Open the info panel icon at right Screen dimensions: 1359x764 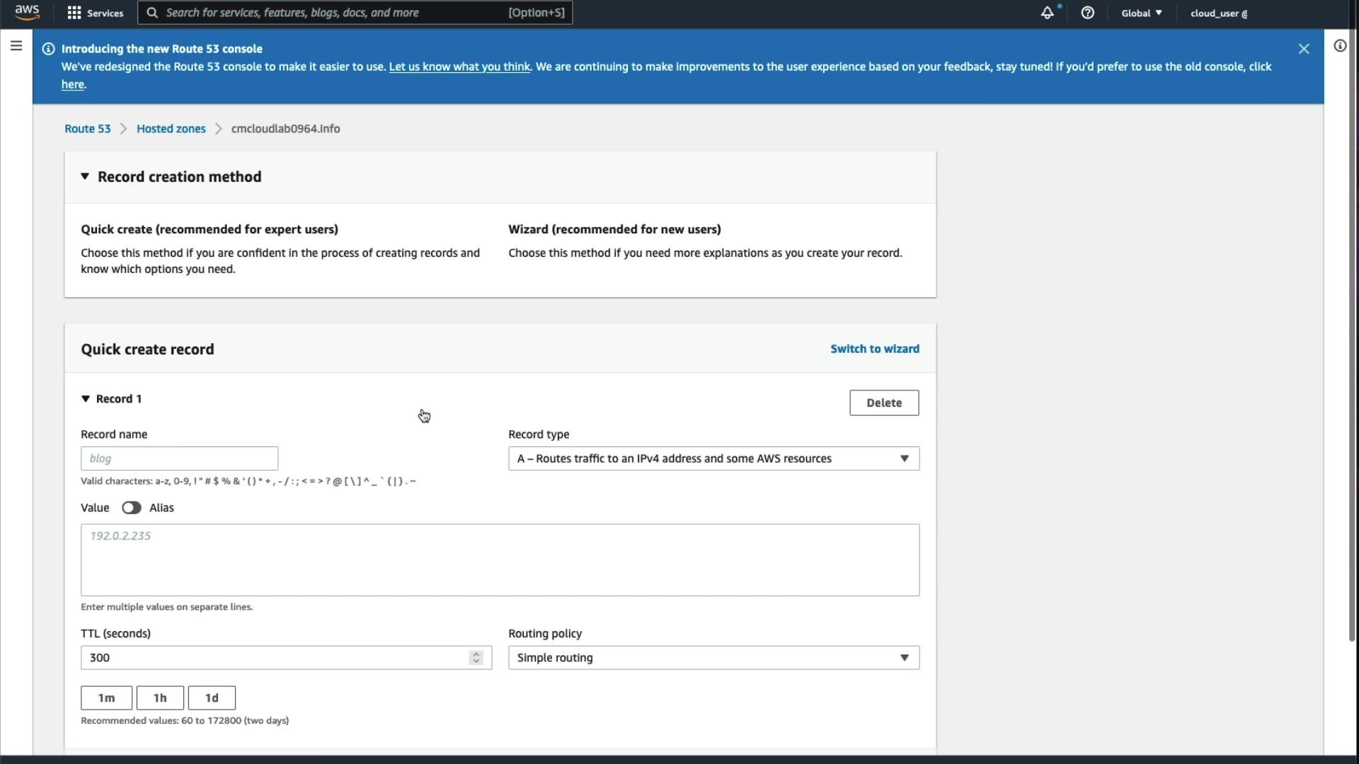[1340, 46]
